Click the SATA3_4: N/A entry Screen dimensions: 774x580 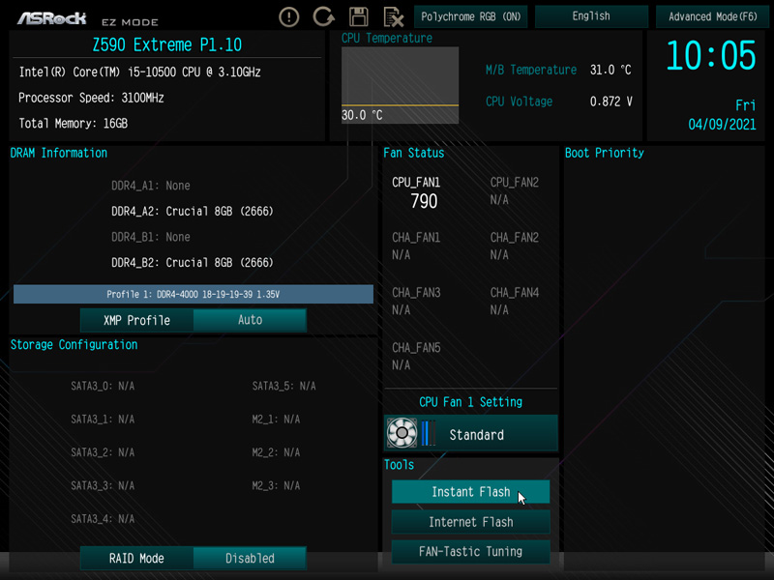103,519
